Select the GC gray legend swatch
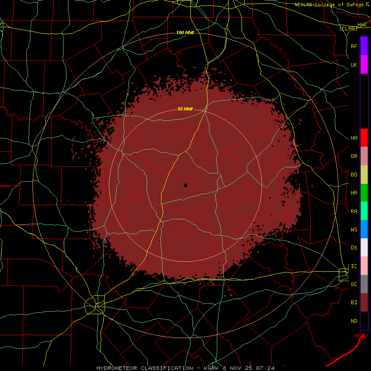 (x=364, y=284)
